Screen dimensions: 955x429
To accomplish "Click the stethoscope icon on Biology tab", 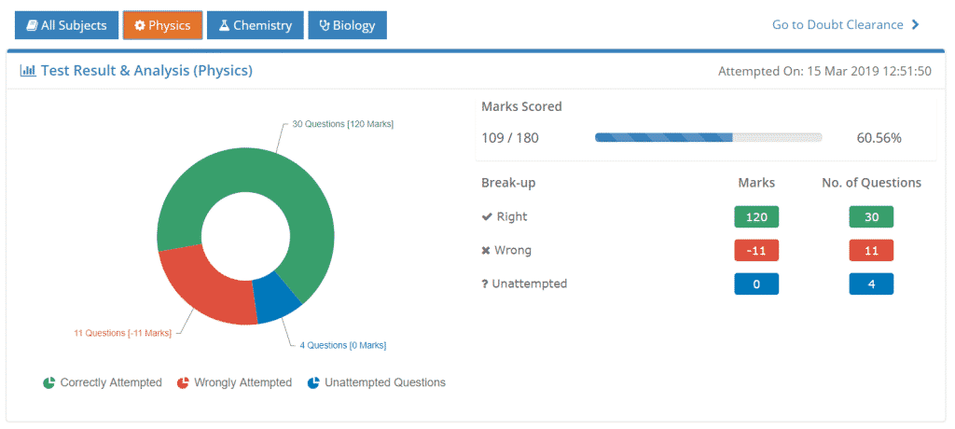I will tap(325, 25).
